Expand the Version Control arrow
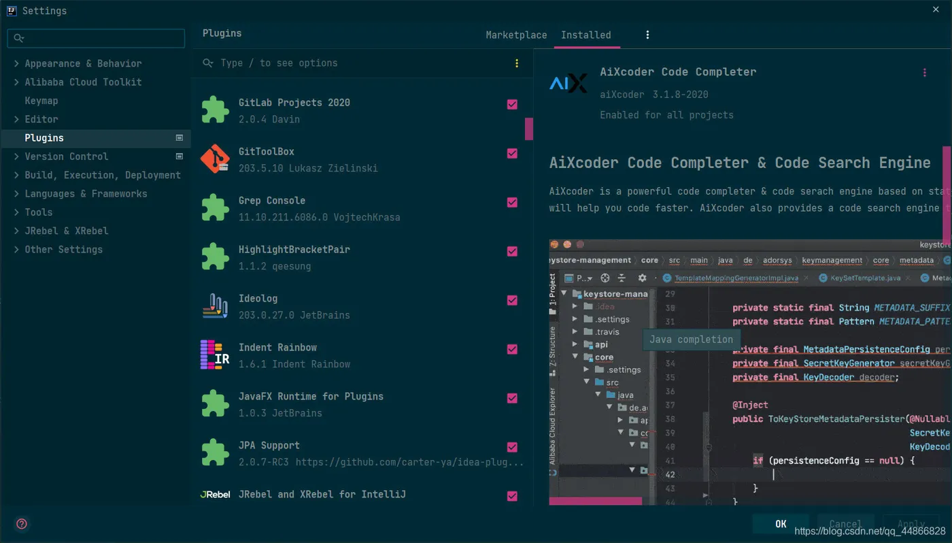 coord(16,157)
